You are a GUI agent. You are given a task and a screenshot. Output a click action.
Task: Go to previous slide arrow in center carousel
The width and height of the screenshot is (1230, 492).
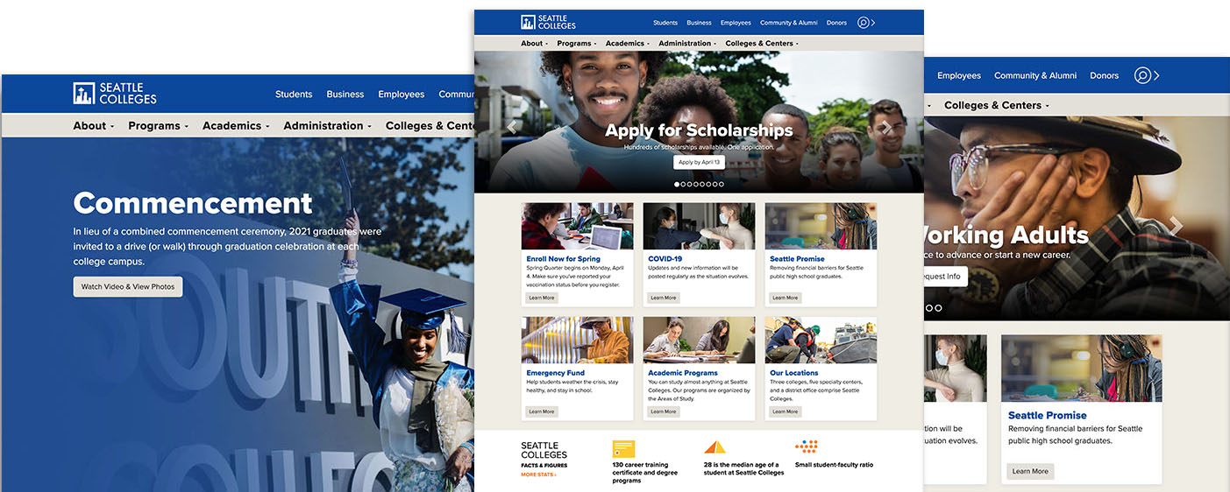(511, 127)
